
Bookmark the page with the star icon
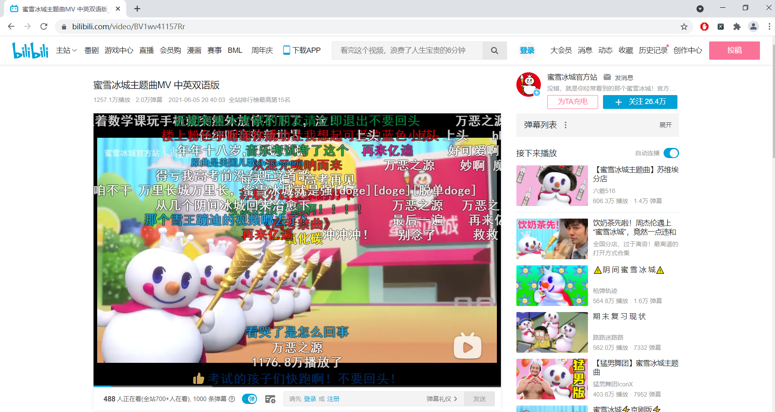coord(684,26)
